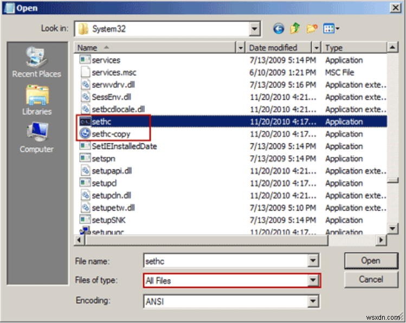The width and height of the screenshot is (406, 323).
Task: Expand the Files of type dropdown arrow
Action: pos(313,280)
